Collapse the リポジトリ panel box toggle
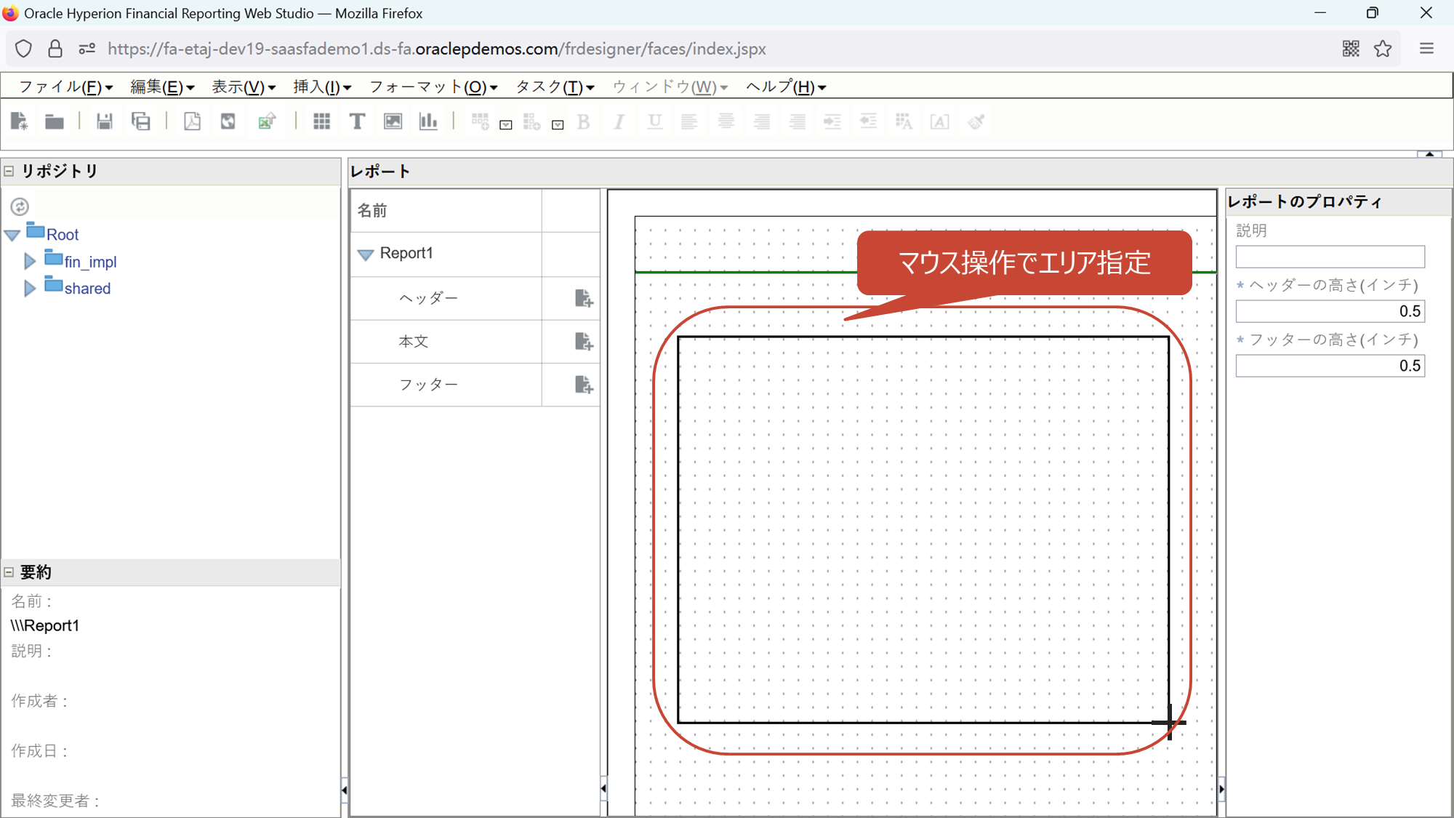1454x818 pixels. tap(9, 172)
